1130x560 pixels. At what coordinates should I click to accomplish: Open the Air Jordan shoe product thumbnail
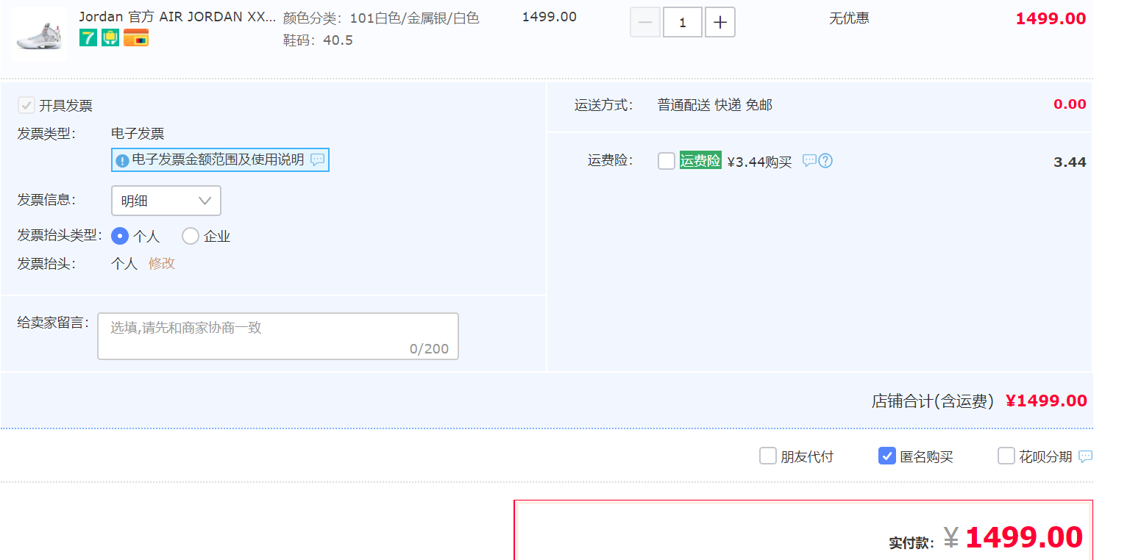39,34
